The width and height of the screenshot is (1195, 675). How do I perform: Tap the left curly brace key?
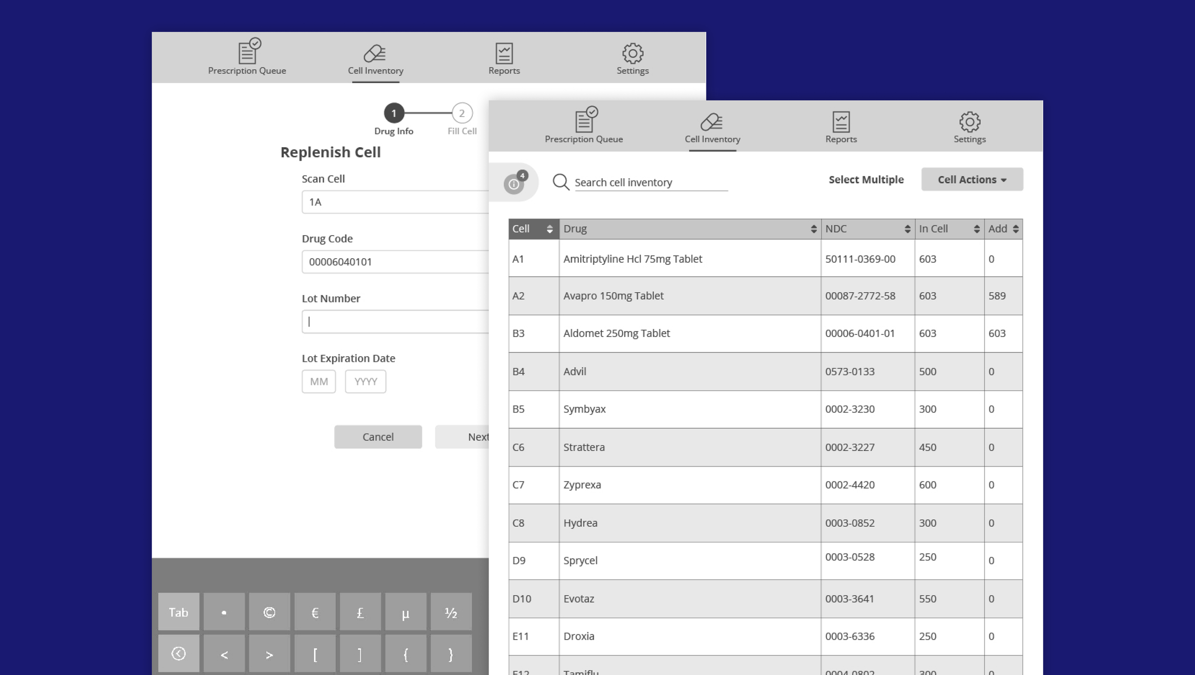pyautogui.click(x=406, y=653)
